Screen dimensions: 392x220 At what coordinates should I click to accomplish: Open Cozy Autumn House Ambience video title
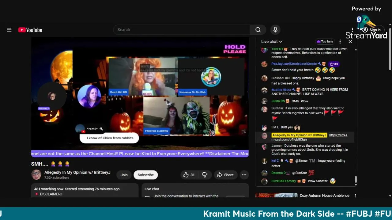coord(324,195)
